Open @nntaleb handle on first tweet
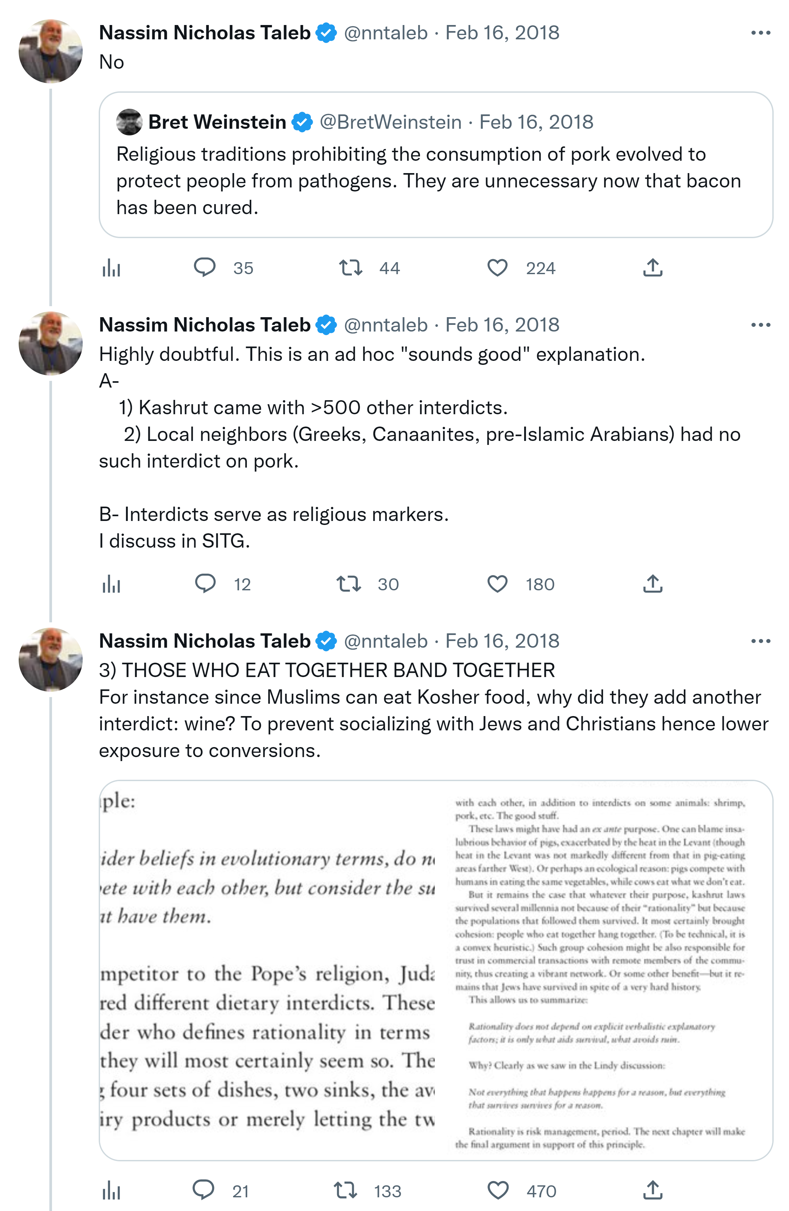This screenshot has width=789, height=1211. tap(385, 33)
